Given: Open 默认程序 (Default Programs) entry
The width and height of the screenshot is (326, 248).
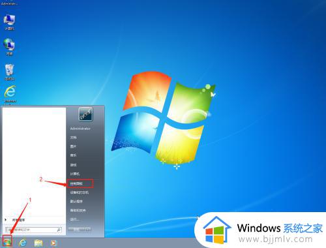Looking at the screenshot, I should click(x=76, y=202).
